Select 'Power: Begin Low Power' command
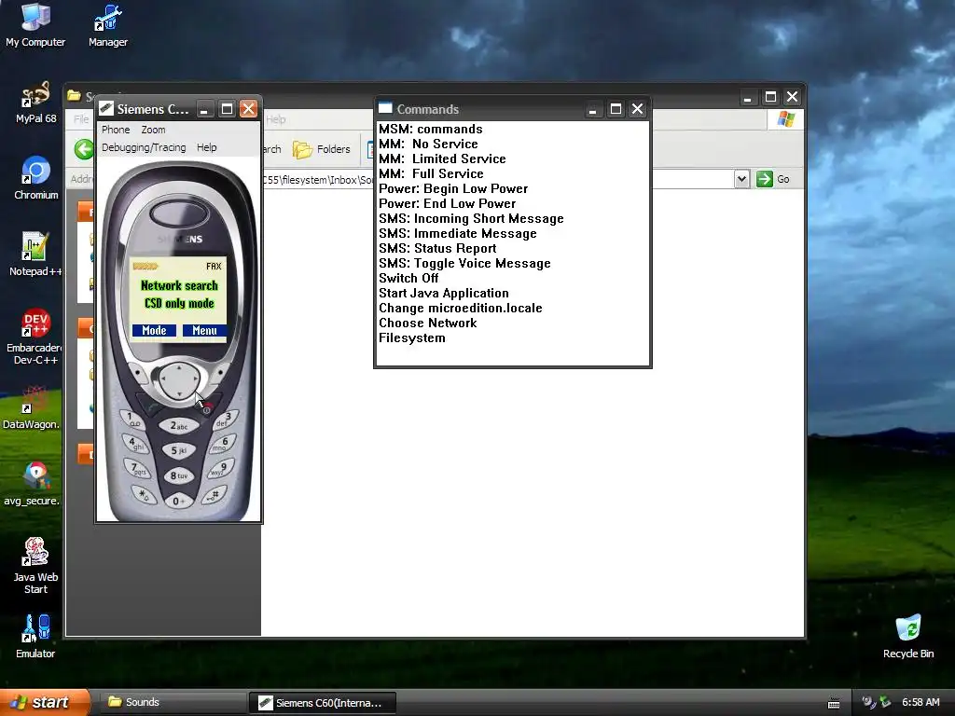The height and width of the screenshot is (716, 955). point(453,188)
